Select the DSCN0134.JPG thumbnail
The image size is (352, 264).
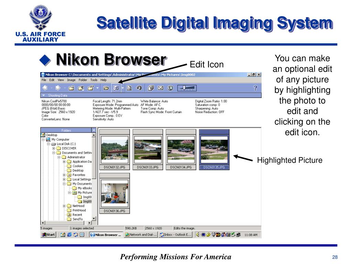pyautogui.click(x=181, y=150)
